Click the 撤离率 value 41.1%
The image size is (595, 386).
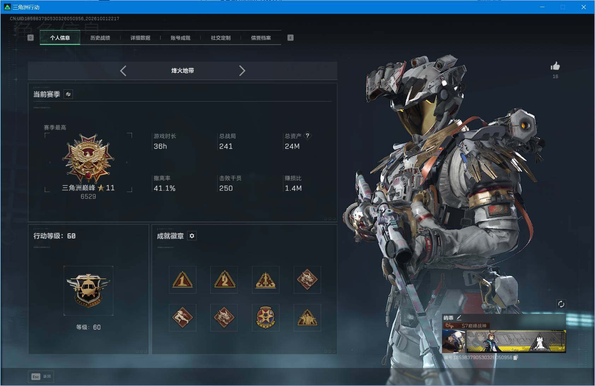pyautogui.click(x=165, y=188)
